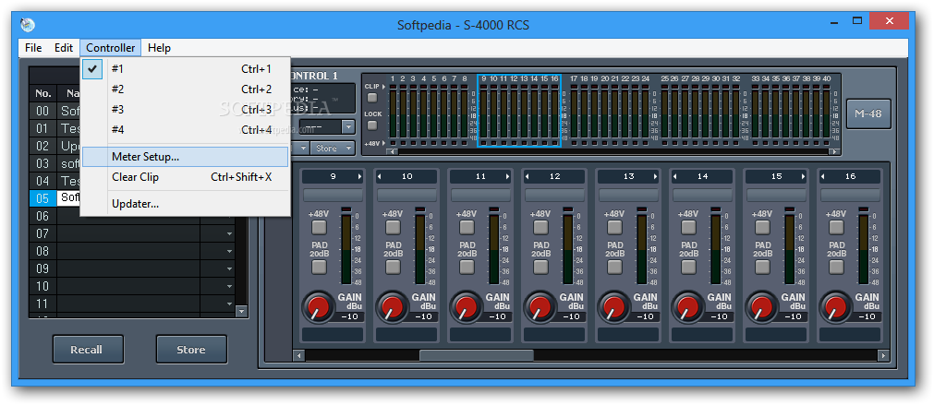Choose the checked #1 controller entry
Image resolution: width=934 pixels, height=405 pixels.
click(186, 69)
